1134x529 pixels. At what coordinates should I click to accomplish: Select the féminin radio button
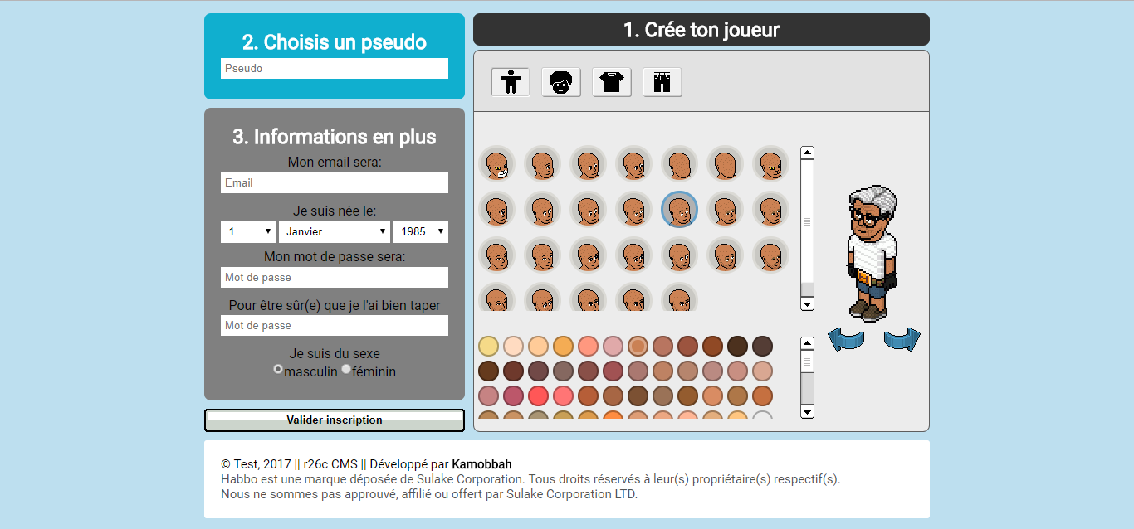pyautogui.click(x=346, y=369)
